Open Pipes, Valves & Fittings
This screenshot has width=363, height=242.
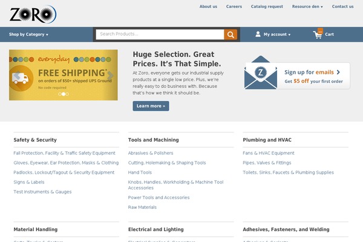(267, 163)
